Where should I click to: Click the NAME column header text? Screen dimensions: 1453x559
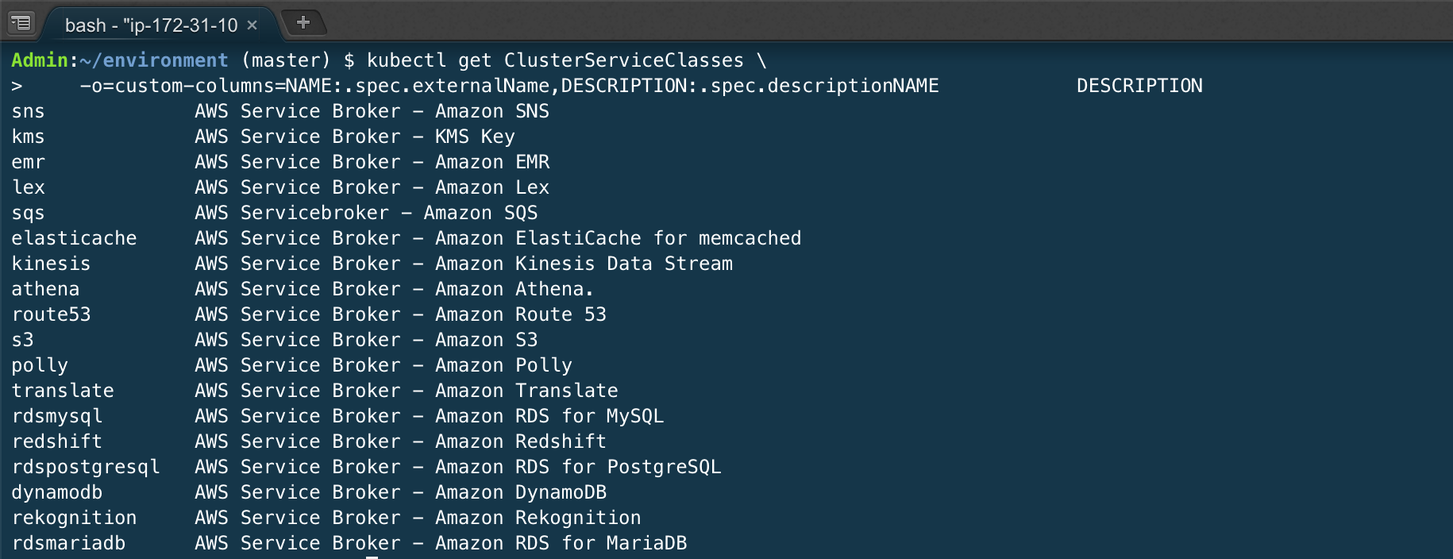click(x=900, y=86)
